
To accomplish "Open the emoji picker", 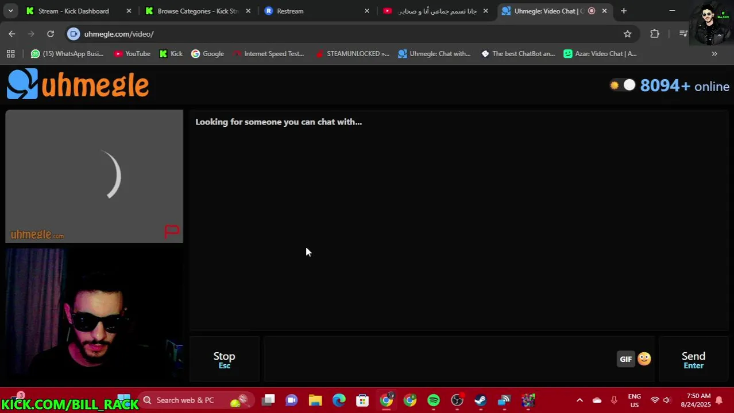I will (x=644, y=359).
